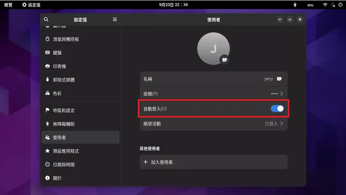The height and width of the screenshot is (195, 346).
Task: Open the hamburger menu in Settings header
Action: point(115,20)
